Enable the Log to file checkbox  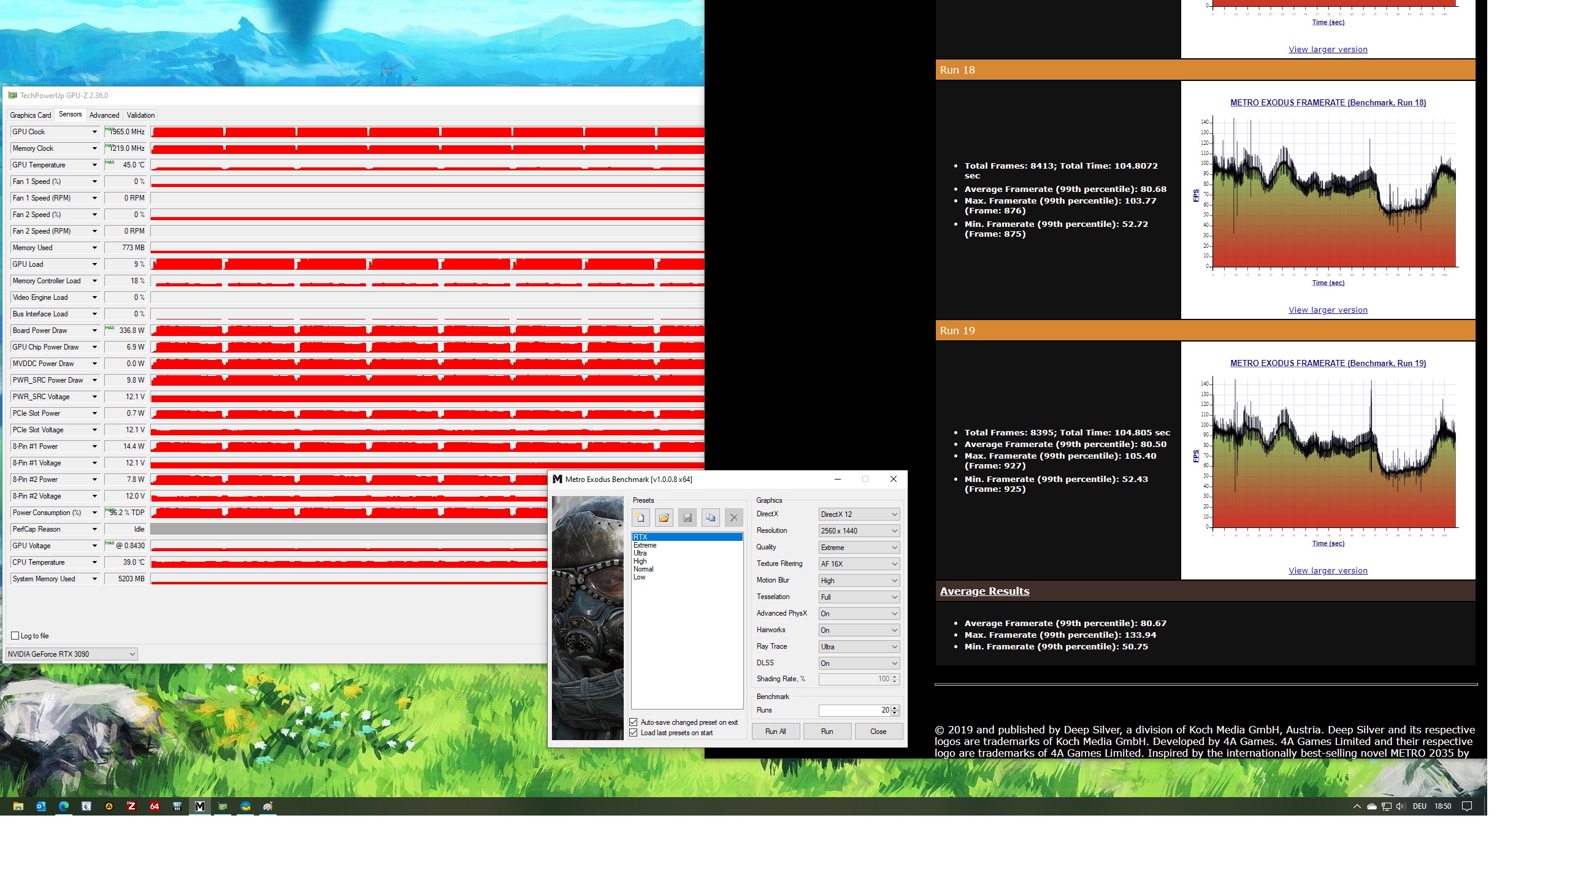pos(15,636)
